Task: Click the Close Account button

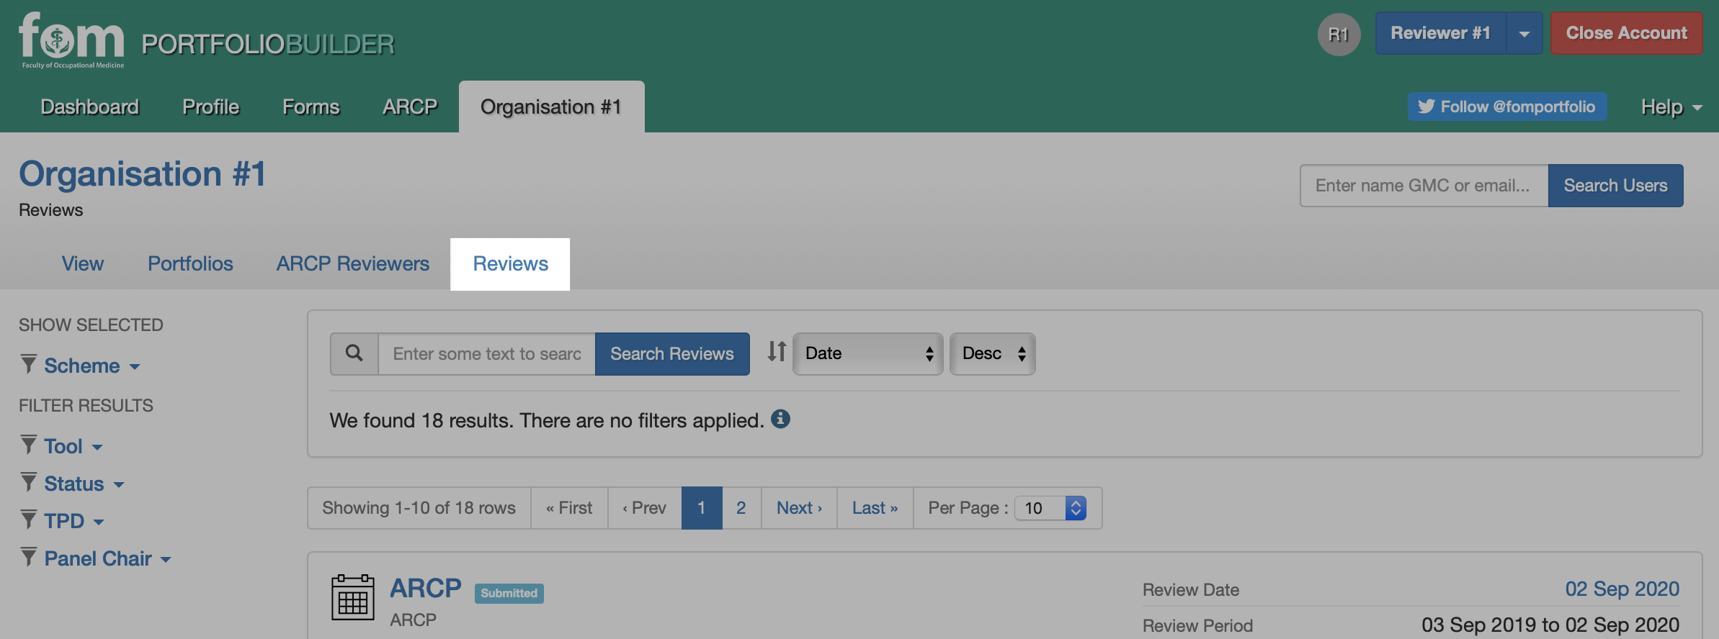Action: 1627,33
